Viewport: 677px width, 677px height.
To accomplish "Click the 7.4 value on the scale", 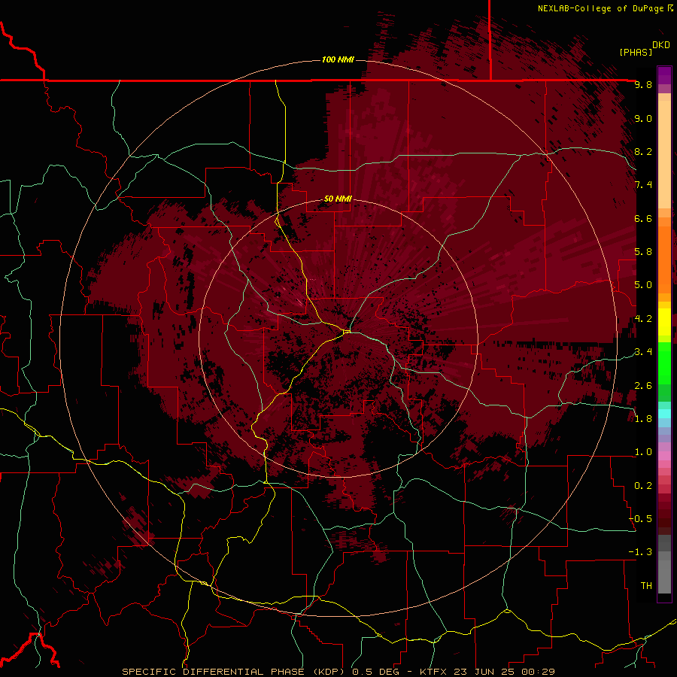I will [x=643, y=185].
